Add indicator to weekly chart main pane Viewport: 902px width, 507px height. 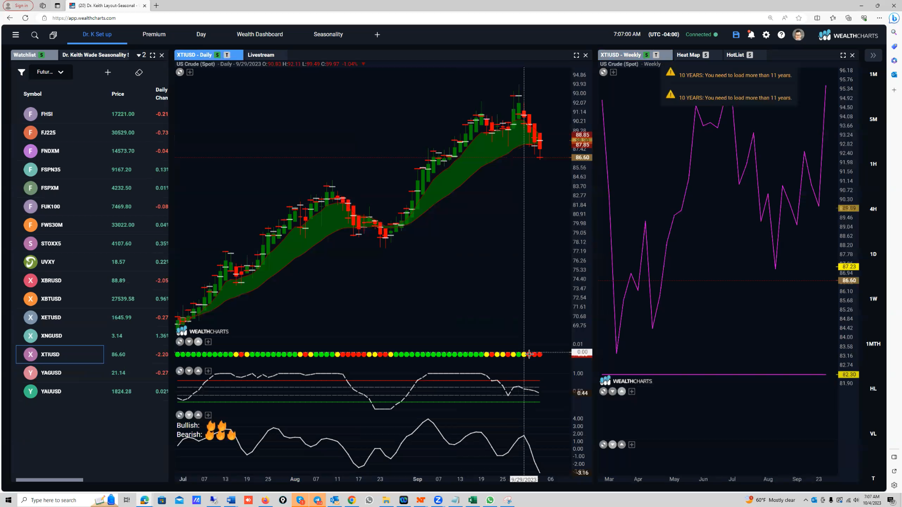point(614,72)
